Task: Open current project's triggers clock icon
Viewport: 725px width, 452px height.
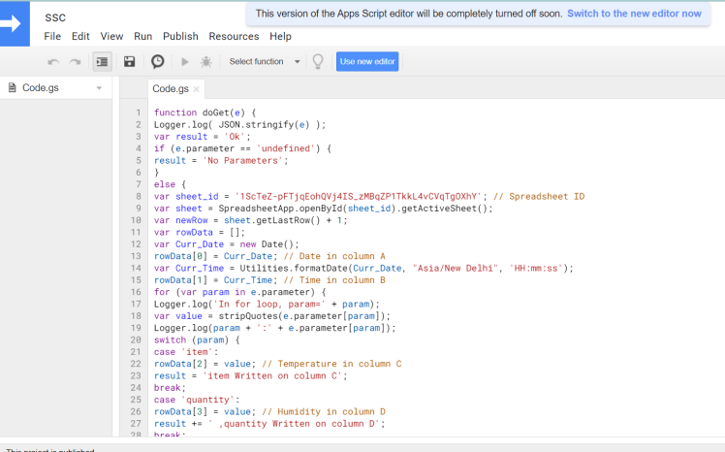Action: [157, 61]
